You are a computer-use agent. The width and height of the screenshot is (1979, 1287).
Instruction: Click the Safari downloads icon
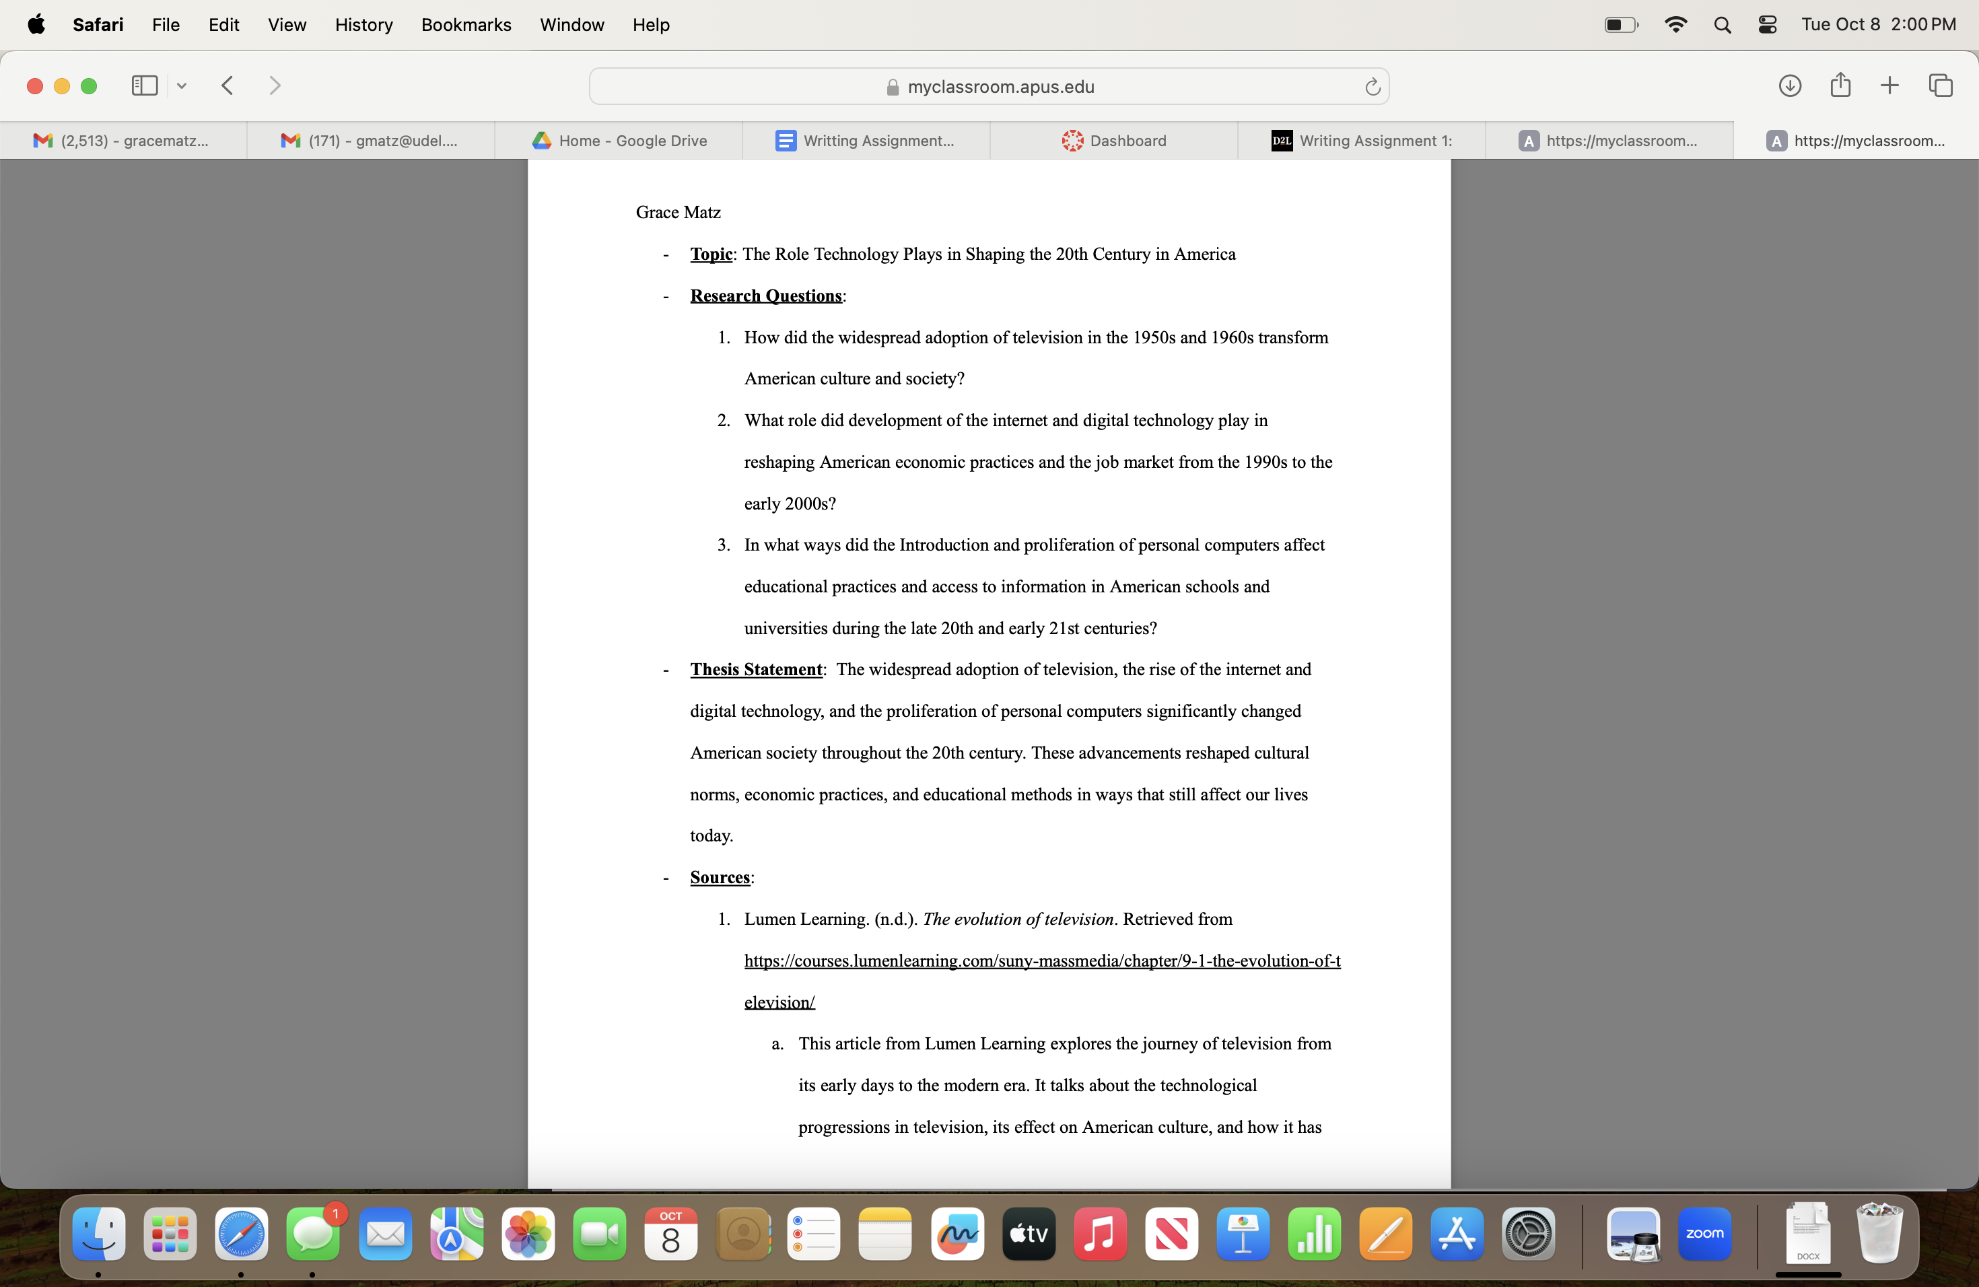pos(1791,85)
